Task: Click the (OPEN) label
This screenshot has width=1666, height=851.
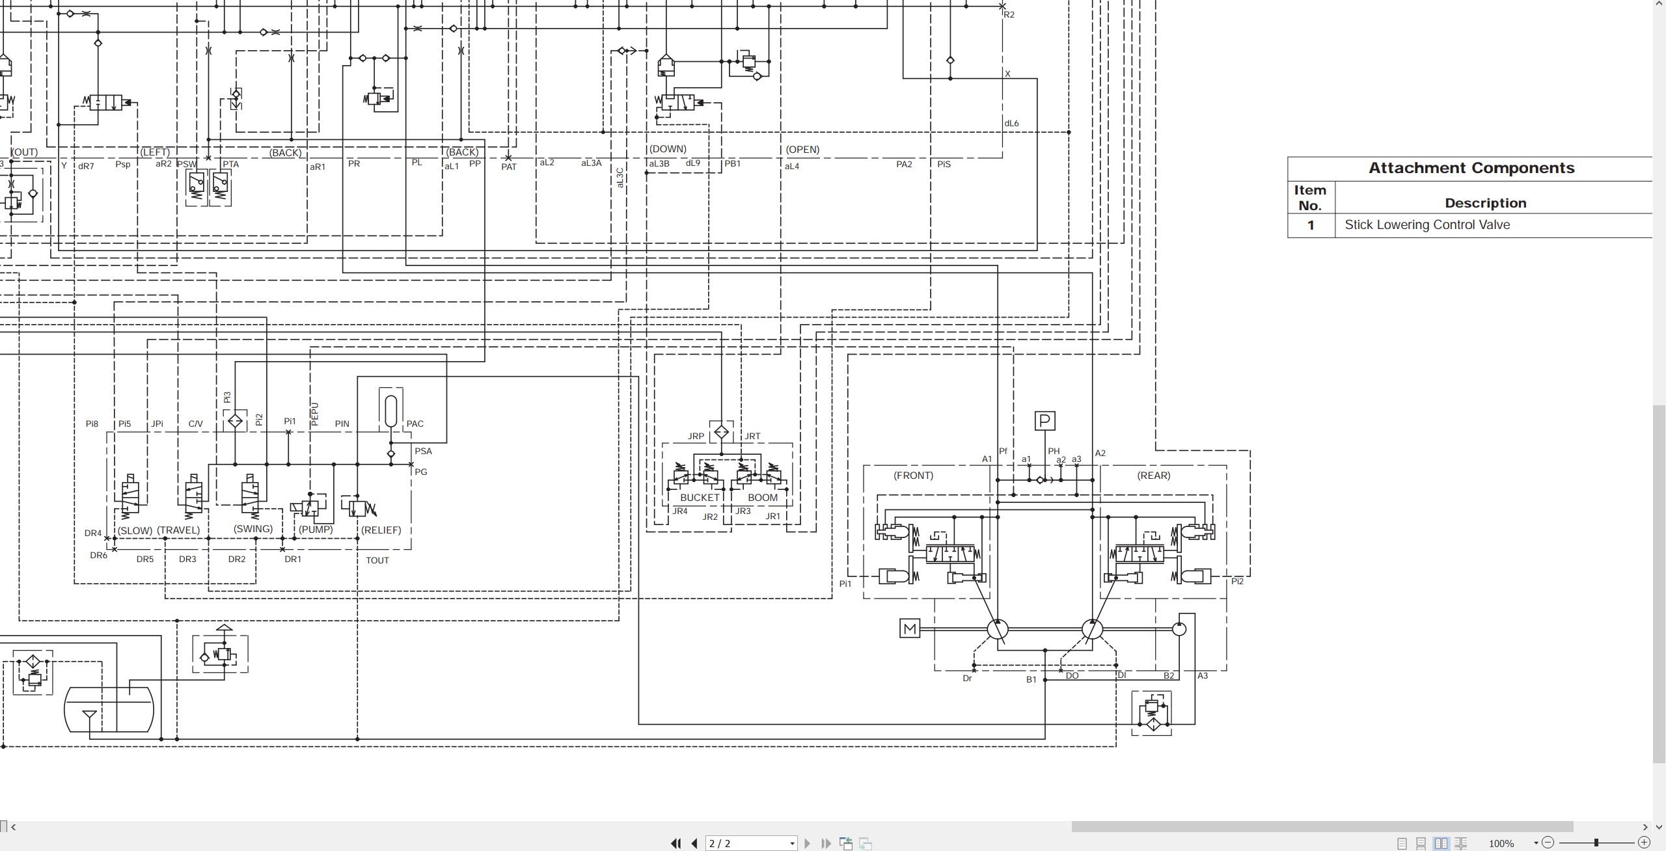Action: [802, 150]
